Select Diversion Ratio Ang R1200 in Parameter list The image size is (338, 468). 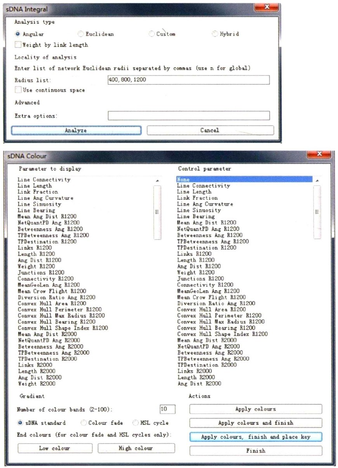click(x=56, y=297)
